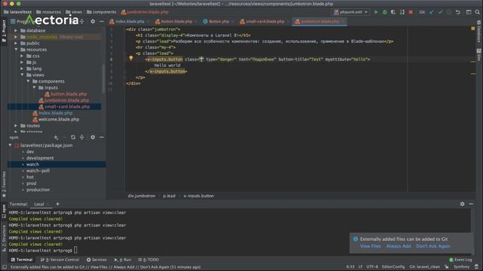The width and height of the screenshot is (483, 271).
Task: Start debugging with the green bug icon
Action: click(x=384, y=12)
